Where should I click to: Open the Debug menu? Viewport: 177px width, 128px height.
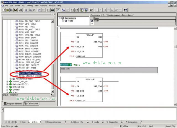(x=30, y=6)
